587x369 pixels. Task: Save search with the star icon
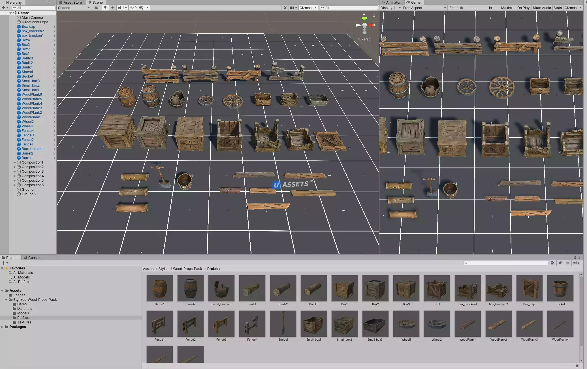(x=567, y=263)
